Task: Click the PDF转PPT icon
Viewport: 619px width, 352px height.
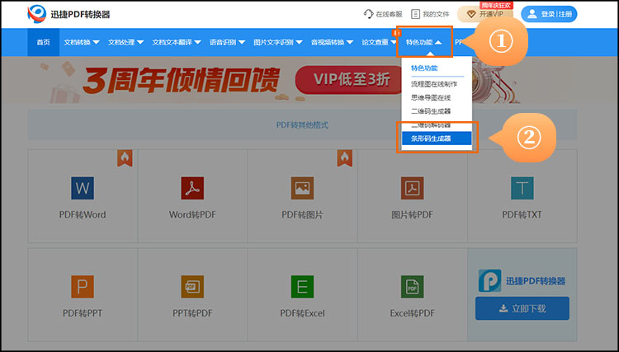Action: pyautogui.click(x=83, y=287)
